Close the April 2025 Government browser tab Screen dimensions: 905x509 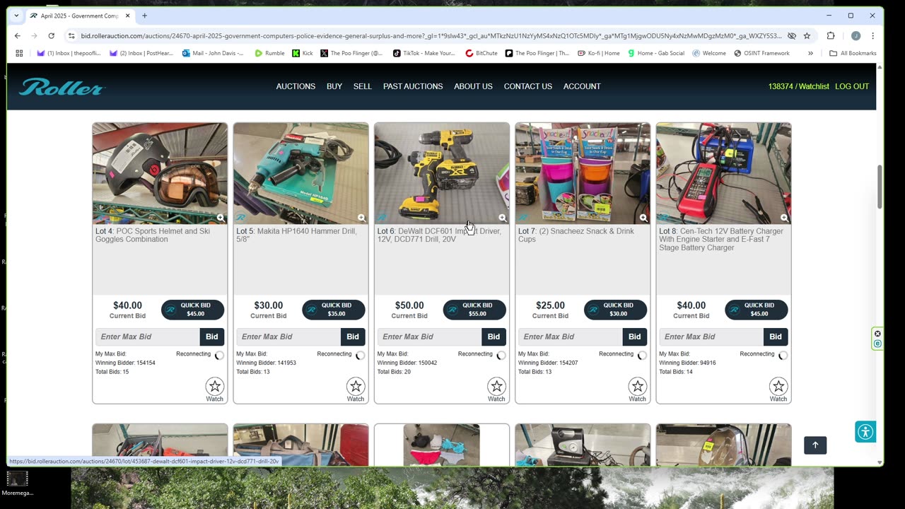[128, 16]
